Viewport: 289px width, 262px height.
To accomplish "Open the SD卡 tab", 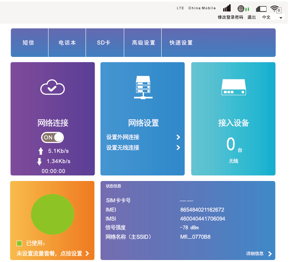I will click(x=105, y=43).
